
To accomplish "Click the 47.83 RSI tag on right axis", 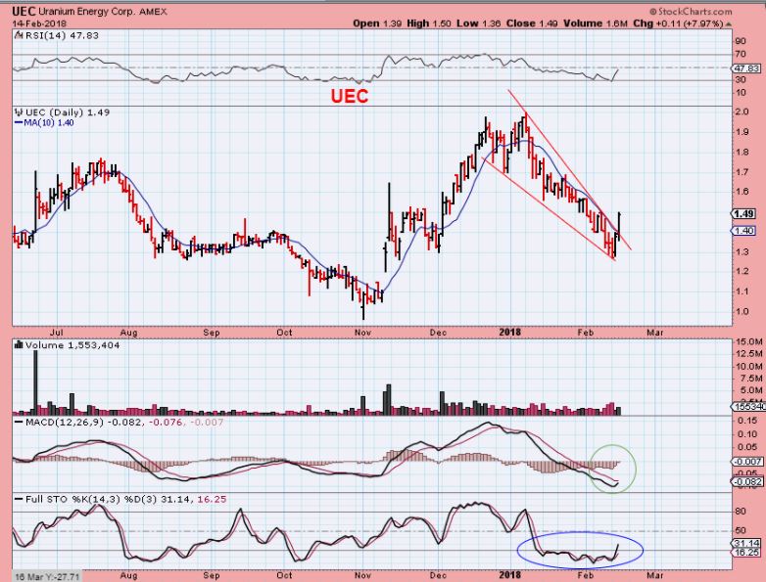I will [746, 68].
